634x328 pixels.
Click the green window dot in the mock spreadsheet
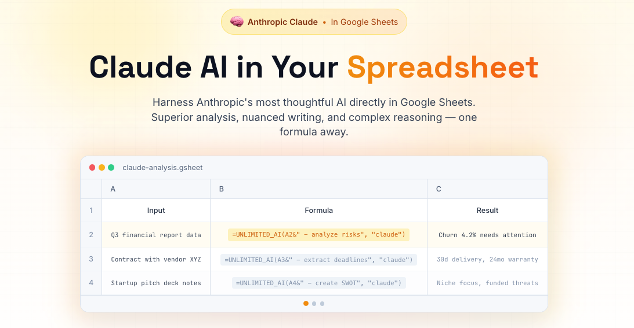(x=111, y=167)
